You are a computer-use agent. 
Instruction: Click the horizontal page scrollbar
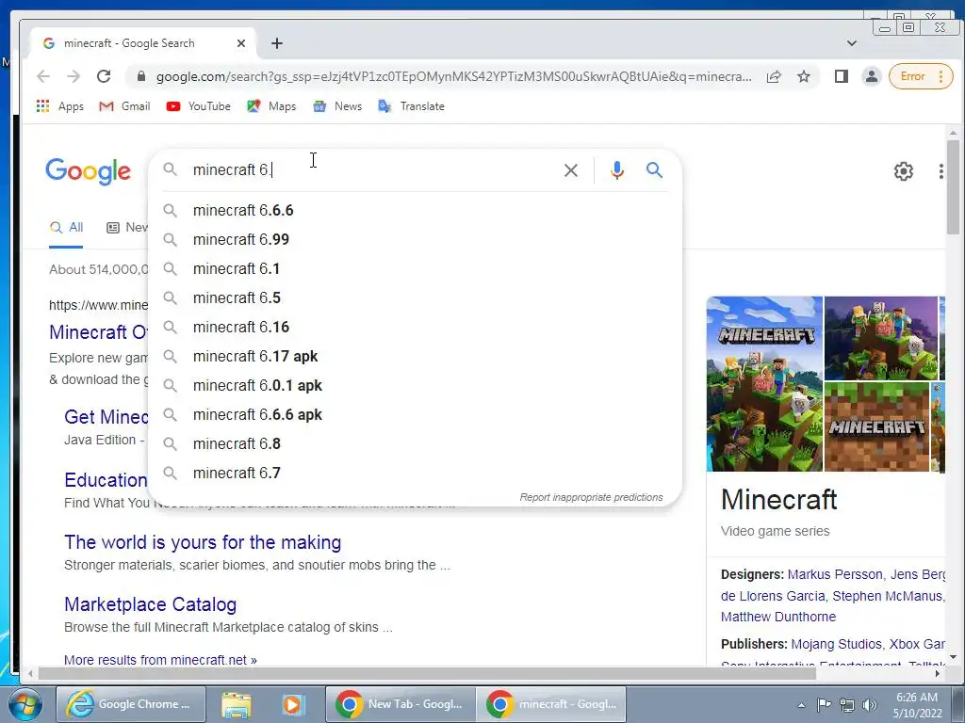coord(427,674)
